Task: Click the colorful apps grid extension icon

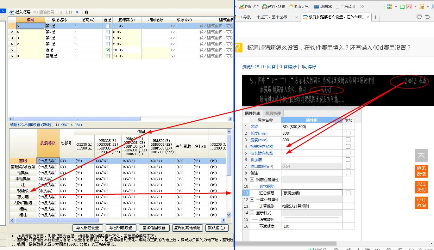Action: [x=390, y=6]
